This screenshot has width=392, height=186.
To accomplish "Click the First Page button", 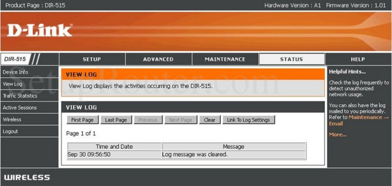I will (x=83, y=120).
